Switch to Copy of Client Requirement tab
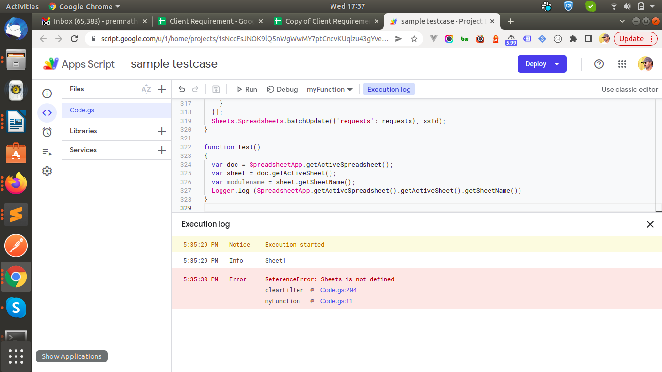This screenshot has width=662, height=372. [x=327, y=21]
